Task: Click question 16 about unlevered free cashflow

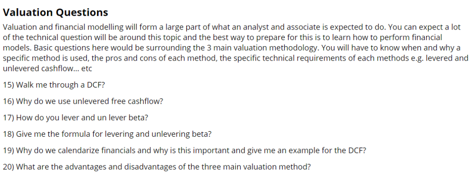Action: click(x=83, y=102)
